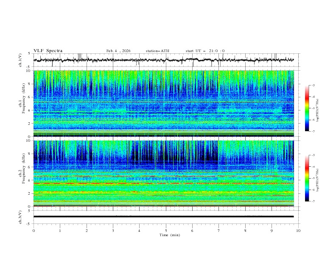Click the "-3" label on ch.2 colorbar

point(313,155)
